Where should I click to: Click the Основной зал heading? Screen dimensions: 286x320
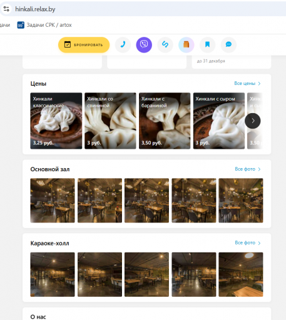coord(50,169)
